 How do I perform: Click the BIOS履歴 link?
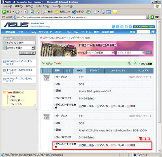[x=147, y=64]
